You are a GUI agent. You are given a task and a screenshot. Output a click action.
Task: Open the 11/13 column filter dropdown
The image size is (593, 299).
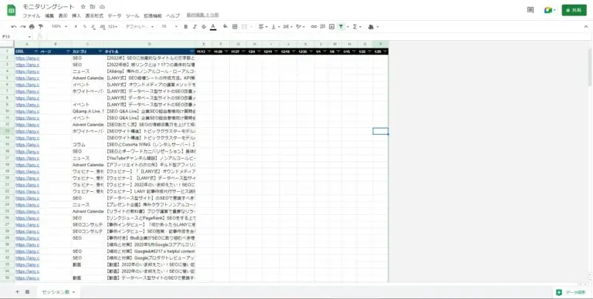[209, 52]
